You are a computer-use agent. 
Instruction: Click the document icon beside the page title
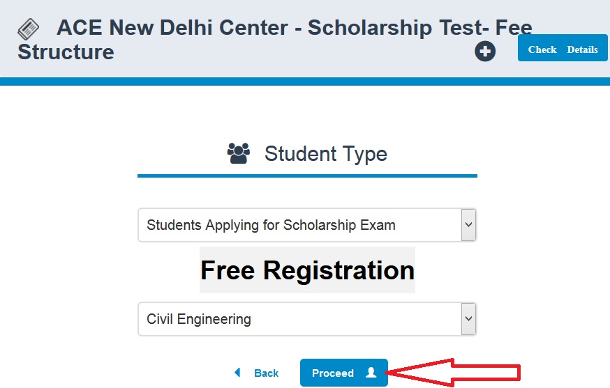pyautogui.click(x=29, y=29)
